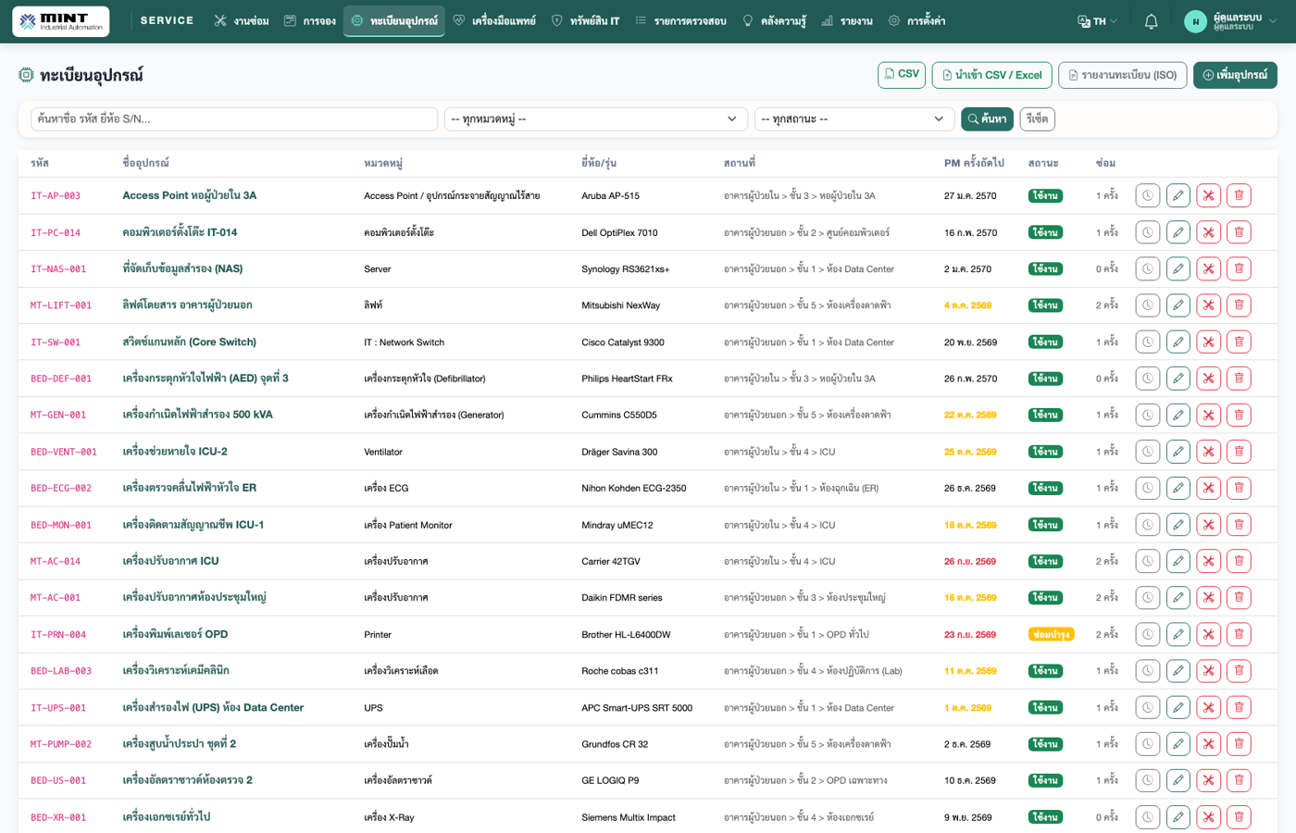Open history for IT-UPS-001 row

pyautogui.click(x=1147, y=707)
